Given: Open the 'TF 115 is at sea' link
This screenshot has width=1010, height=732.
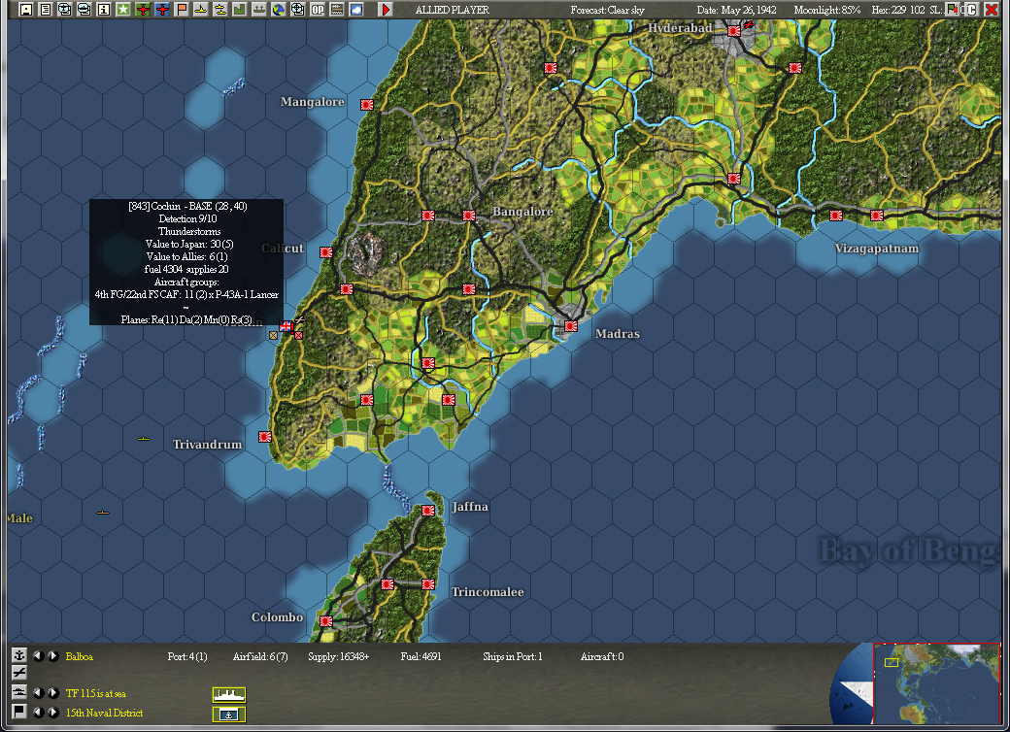Looking at the screenshot, I should 96,693.
